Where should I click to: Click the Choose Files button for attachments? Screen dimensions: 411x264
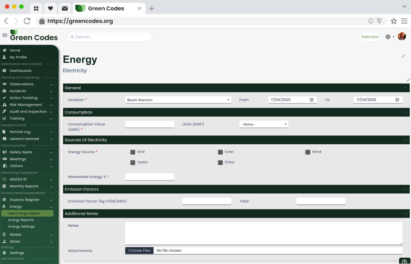[x=139, y=250]
